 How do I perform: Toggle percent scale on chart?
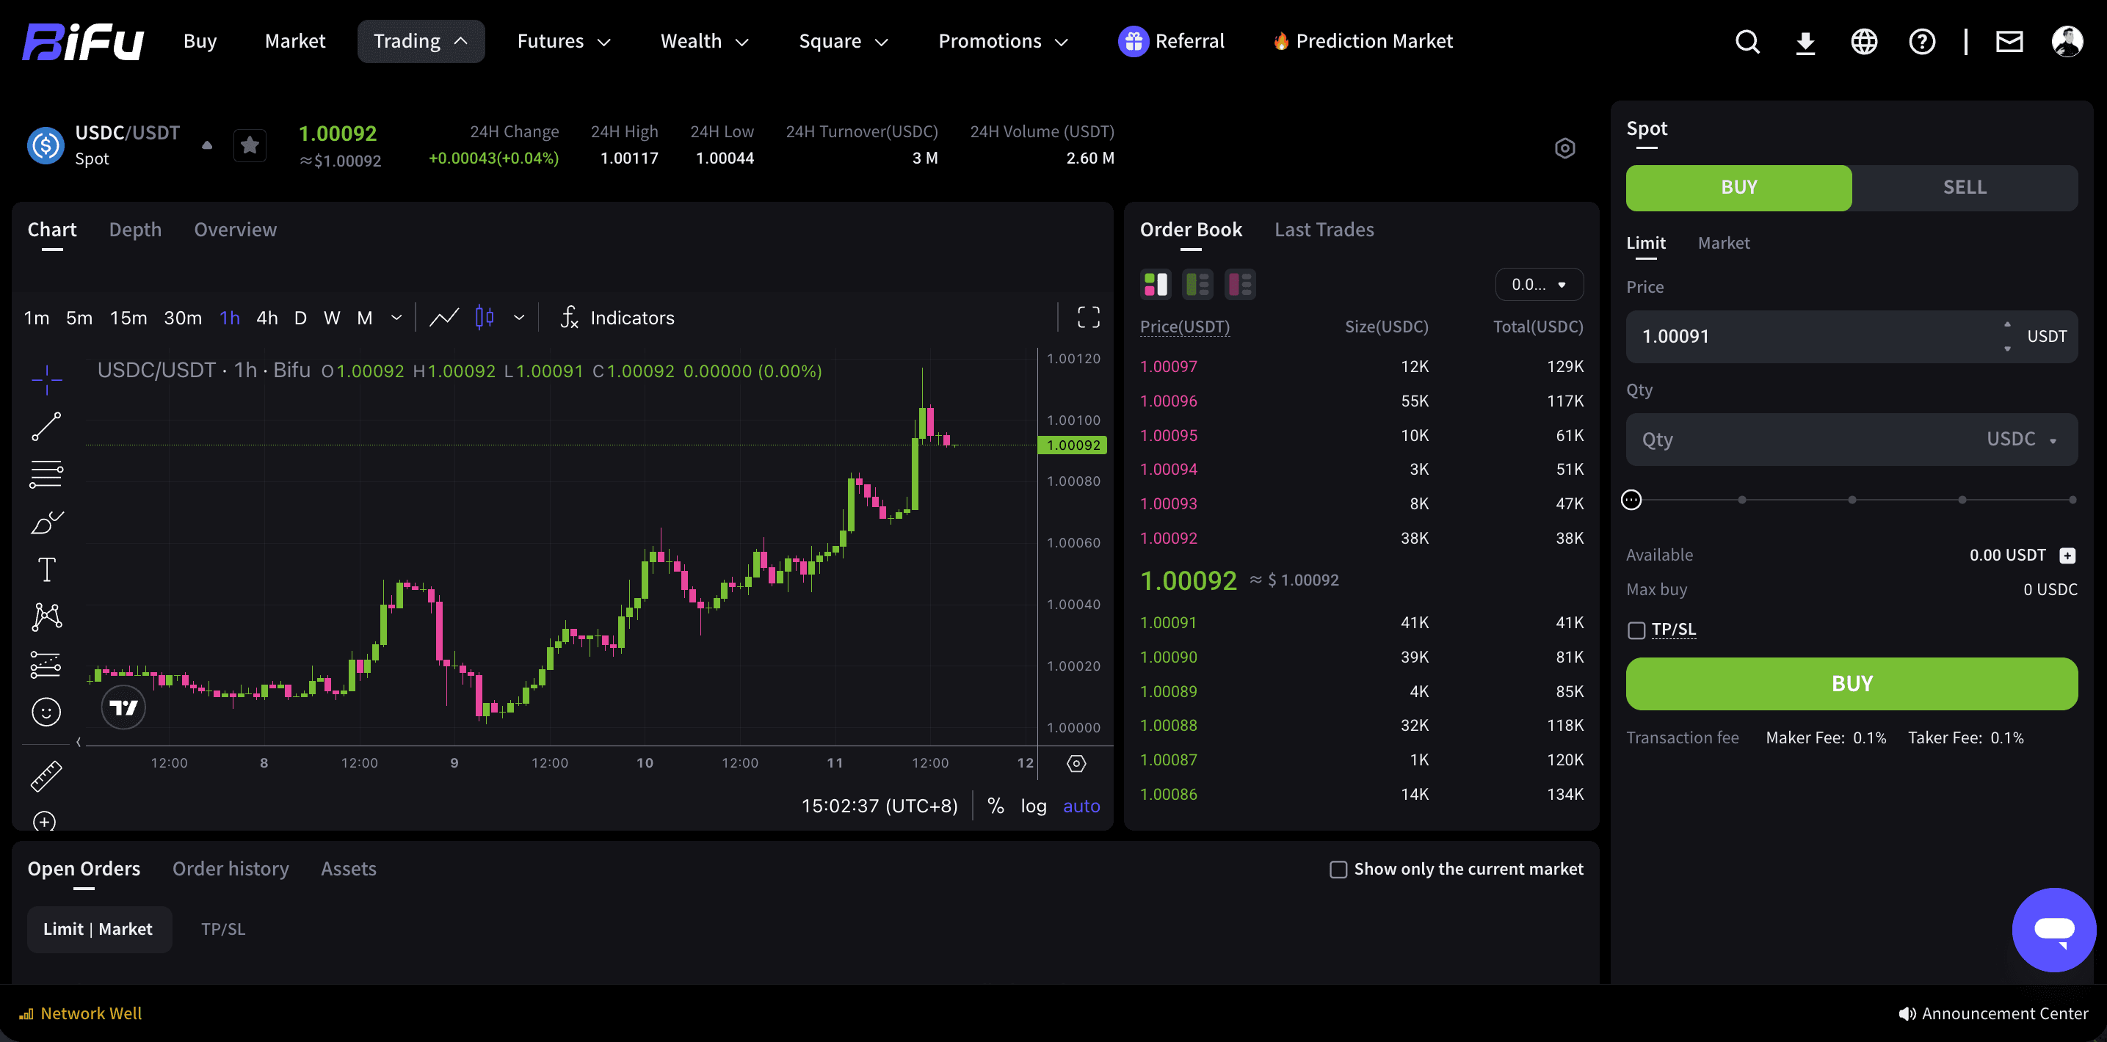[x=996, y=806]
